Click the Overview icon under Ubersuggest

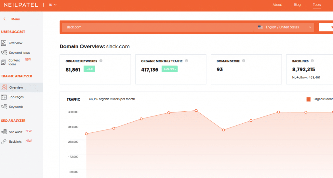[4, 43]
